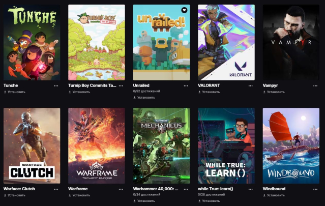Open the three-dot menu for Warface: Clutch
The height and width of the screenshot is (206, 325).
[x=56, y=189]
